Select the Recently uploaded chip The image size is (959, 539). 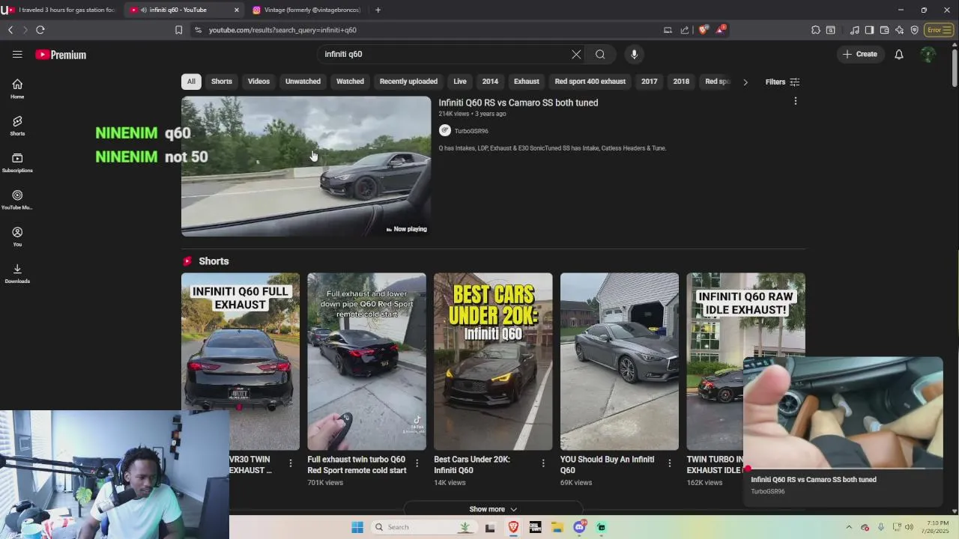pos(408,82)
